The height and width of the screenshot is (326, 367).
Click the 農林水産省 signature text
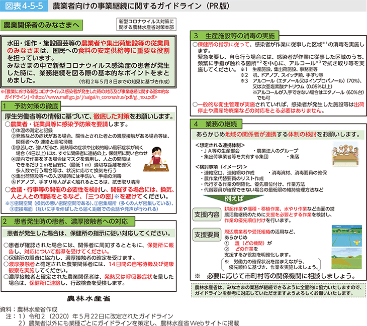click(88, 299)
